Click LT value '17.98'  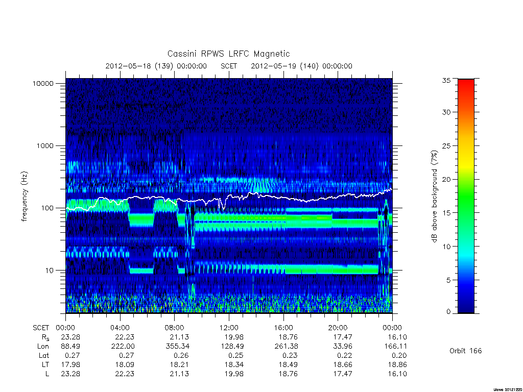[x=70, y=364]
